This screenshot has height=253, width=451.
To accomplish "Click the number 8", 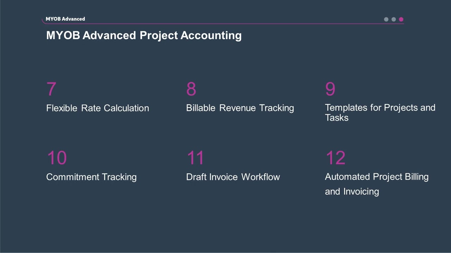I will point(191,89).
